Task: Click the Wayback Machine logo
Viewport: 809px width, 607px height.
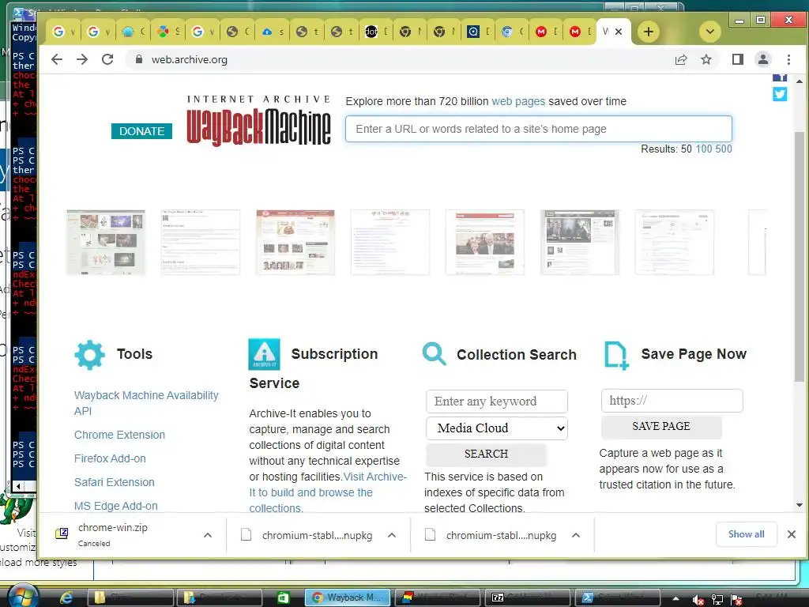Action: pos(258,121)
